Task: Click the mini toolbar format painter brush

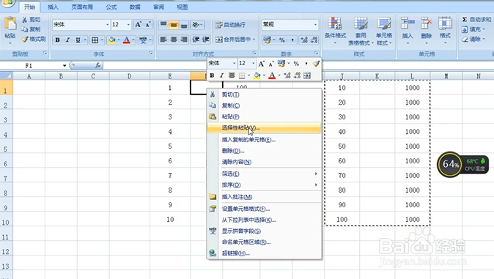Action: pyautogui.click(x=316, y=64)
